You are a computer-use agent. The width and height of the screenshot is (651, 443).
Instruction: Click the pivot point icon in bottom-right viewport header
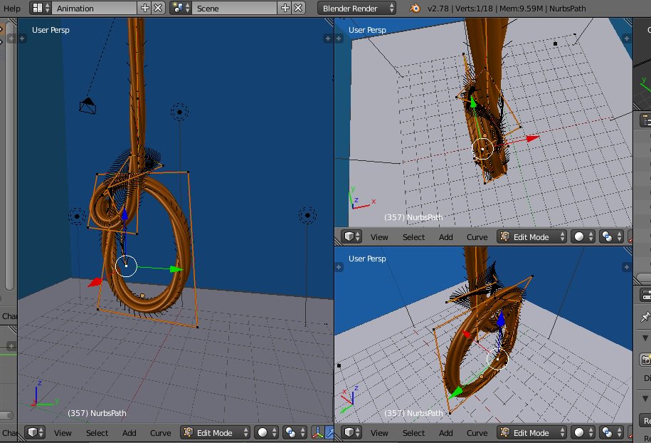[x=608, y=433]
